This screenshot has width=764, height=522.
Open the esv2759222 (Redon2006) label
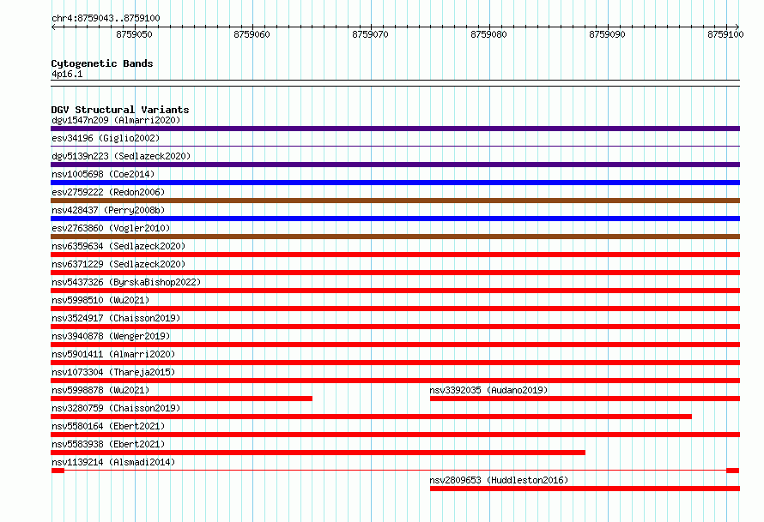tap(108, 192)
